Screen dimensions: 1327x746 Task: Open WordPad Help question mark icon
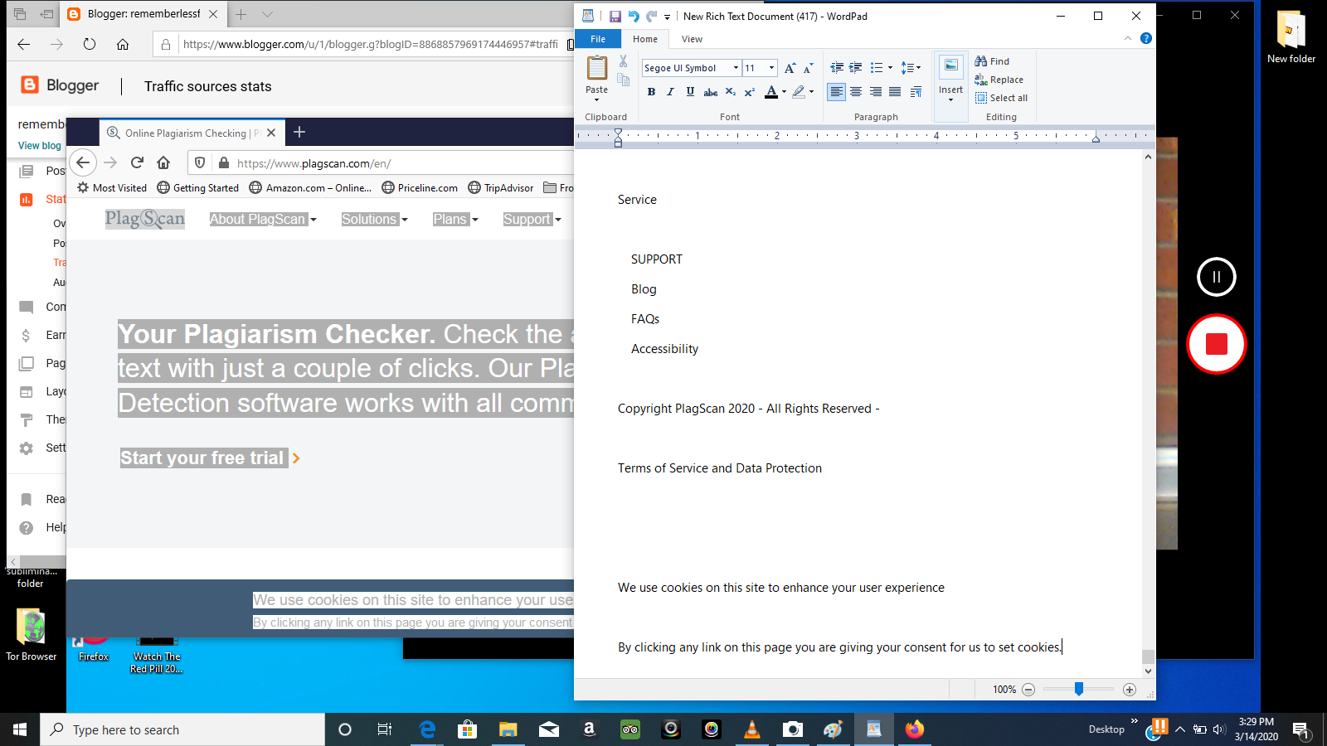point(1146,38)
